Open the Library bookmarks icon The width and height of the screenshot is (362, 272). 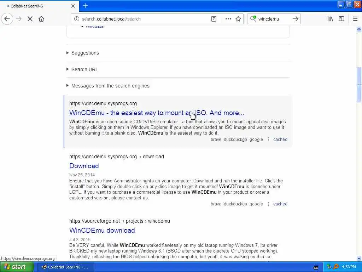point(330,19)
